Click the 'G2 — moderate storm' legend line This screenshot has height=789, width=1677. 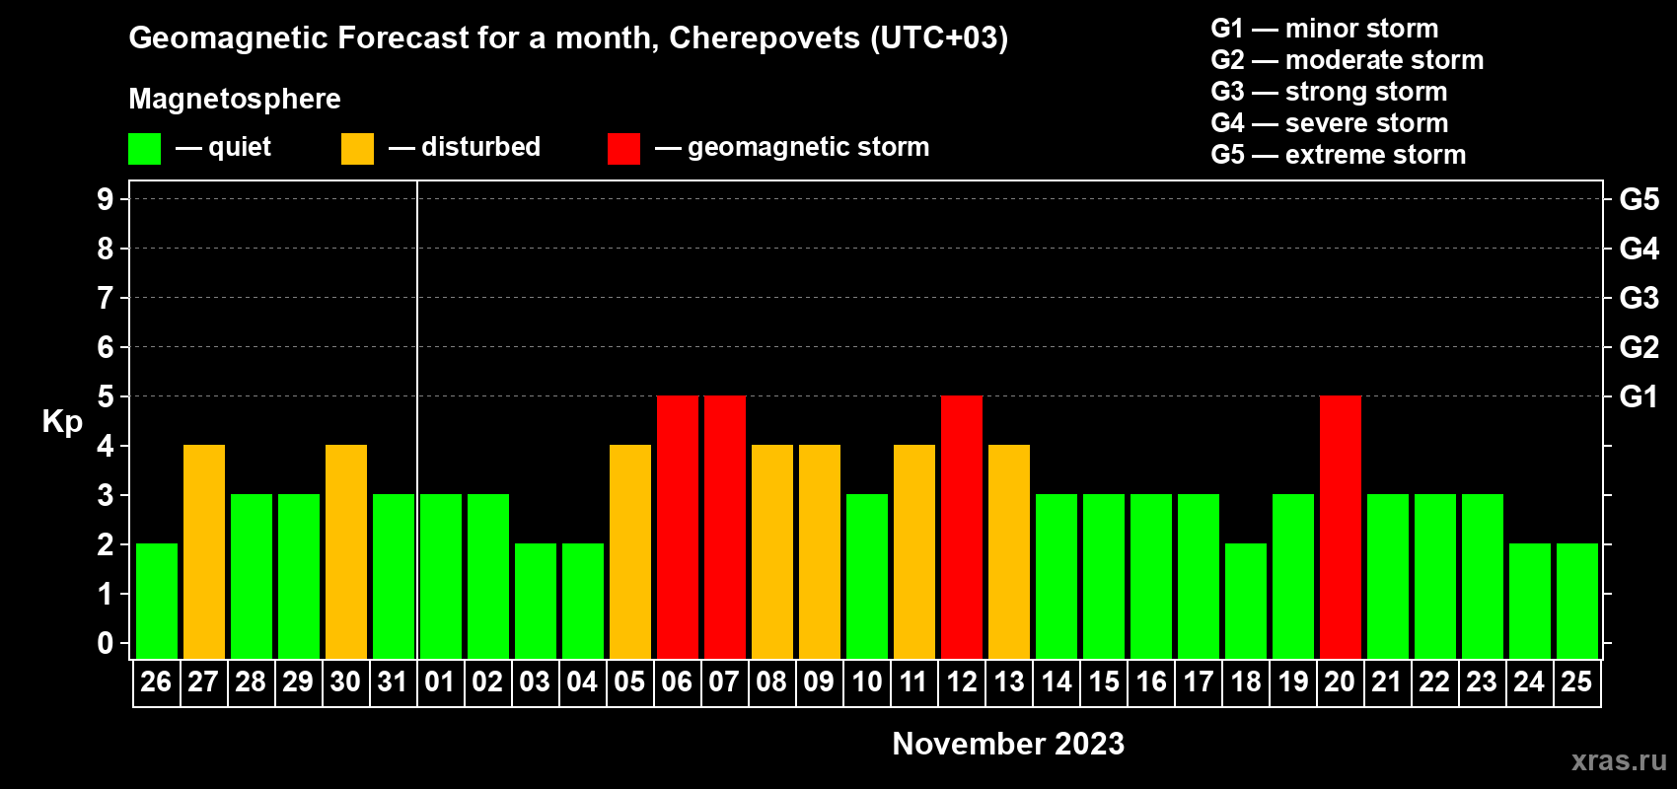click(x=1348, y=60)
